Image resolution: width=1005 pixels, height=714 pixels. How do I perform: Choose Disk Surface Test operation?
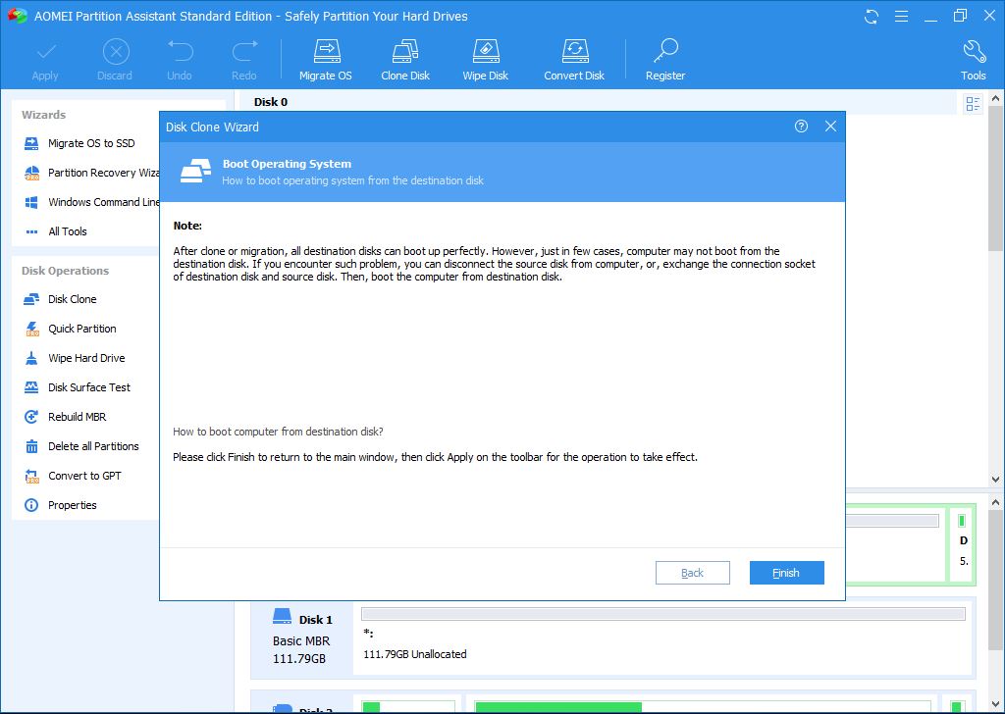88,387
